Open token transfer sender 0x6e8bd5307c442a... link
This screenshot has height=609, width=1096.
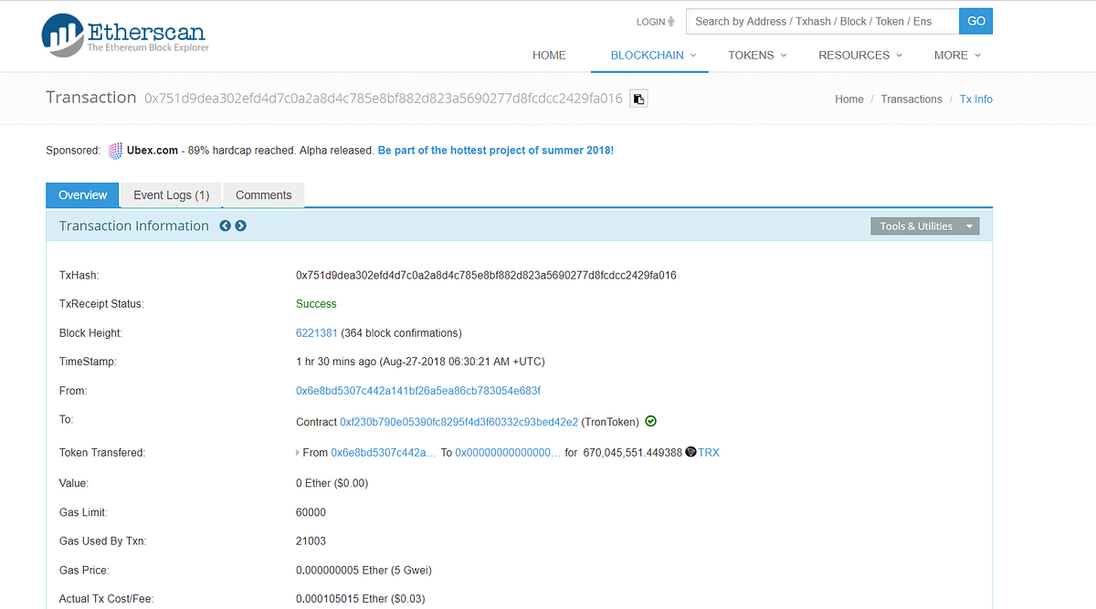click(384, 453)
